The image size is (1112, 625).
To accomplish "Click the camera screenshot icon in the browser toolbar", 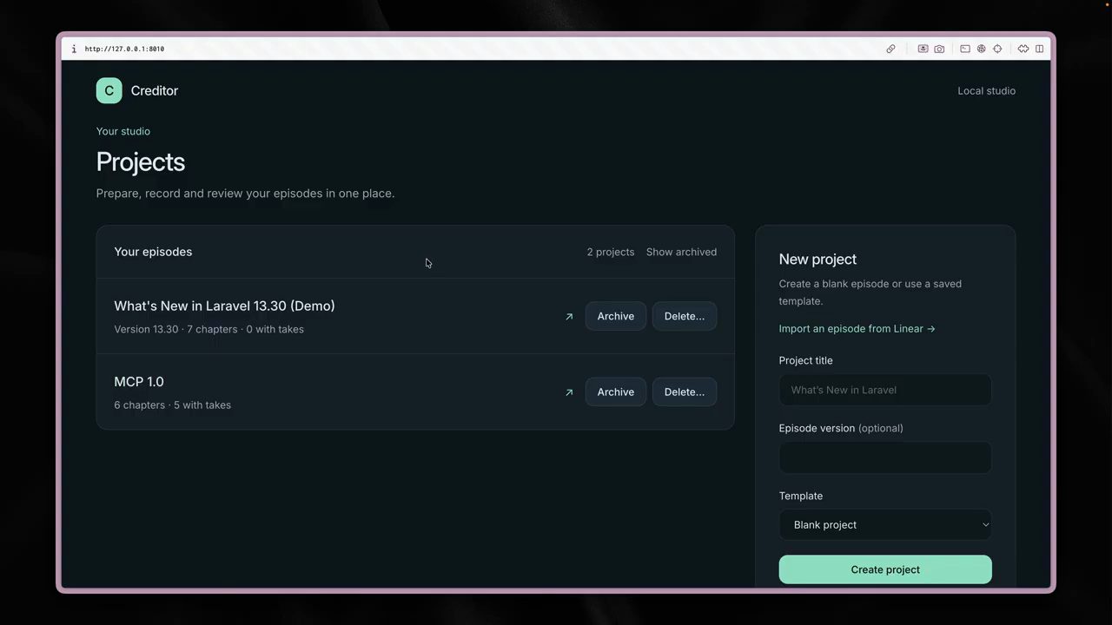I will (x=939, y=49).
